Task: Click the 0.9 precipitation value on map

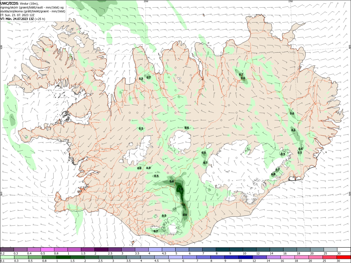Action: click(185, 215)
